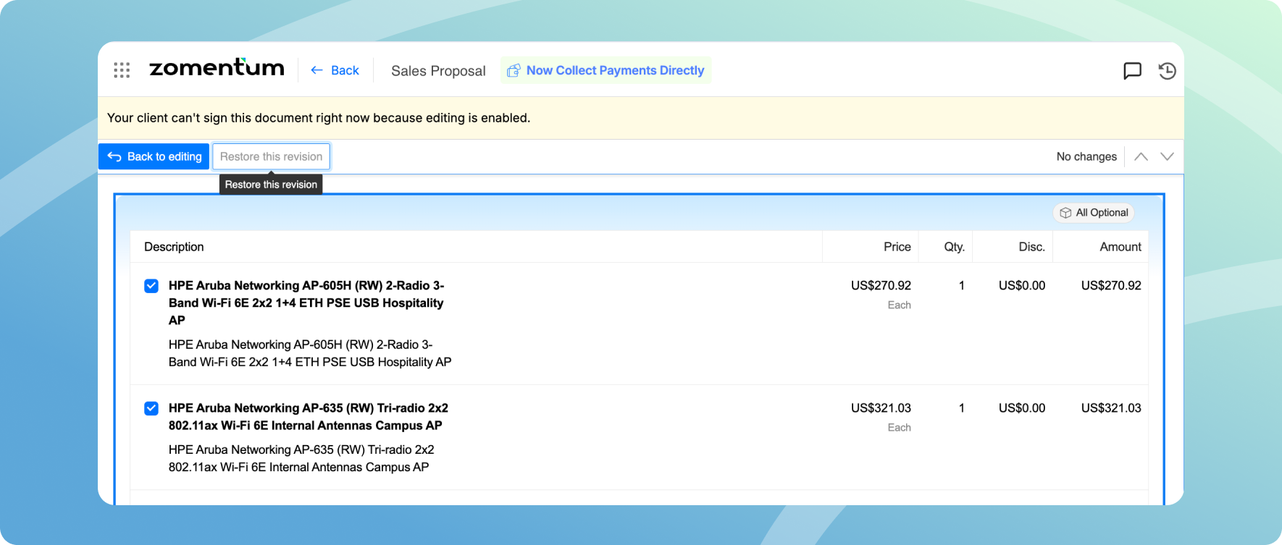Click the bold AP-635 product title

(x=309, y=417)
